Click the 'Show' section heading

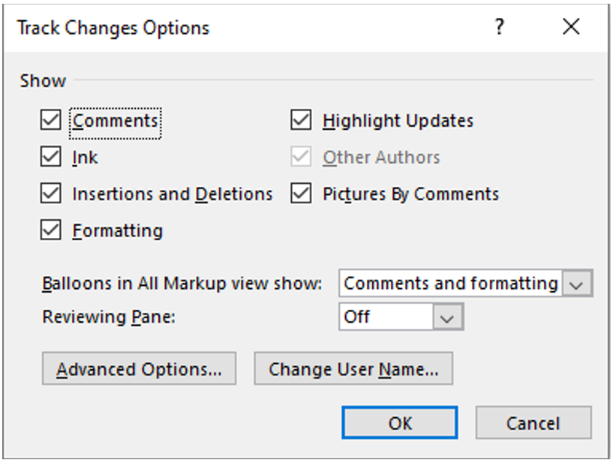[x=43, y=80]
